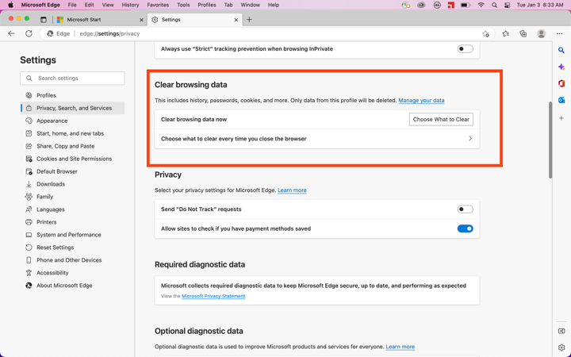The image size is (571, 357).
Task: Open Share, Copy and Paste settings
Action: 72,146
